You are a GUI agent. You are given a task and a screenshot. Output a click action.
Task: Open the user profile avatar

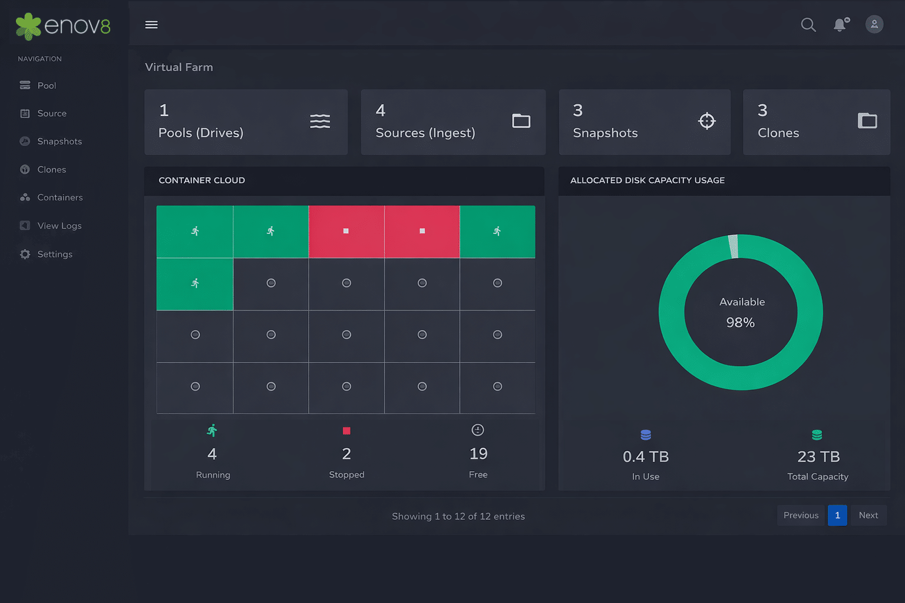point(874,24)
